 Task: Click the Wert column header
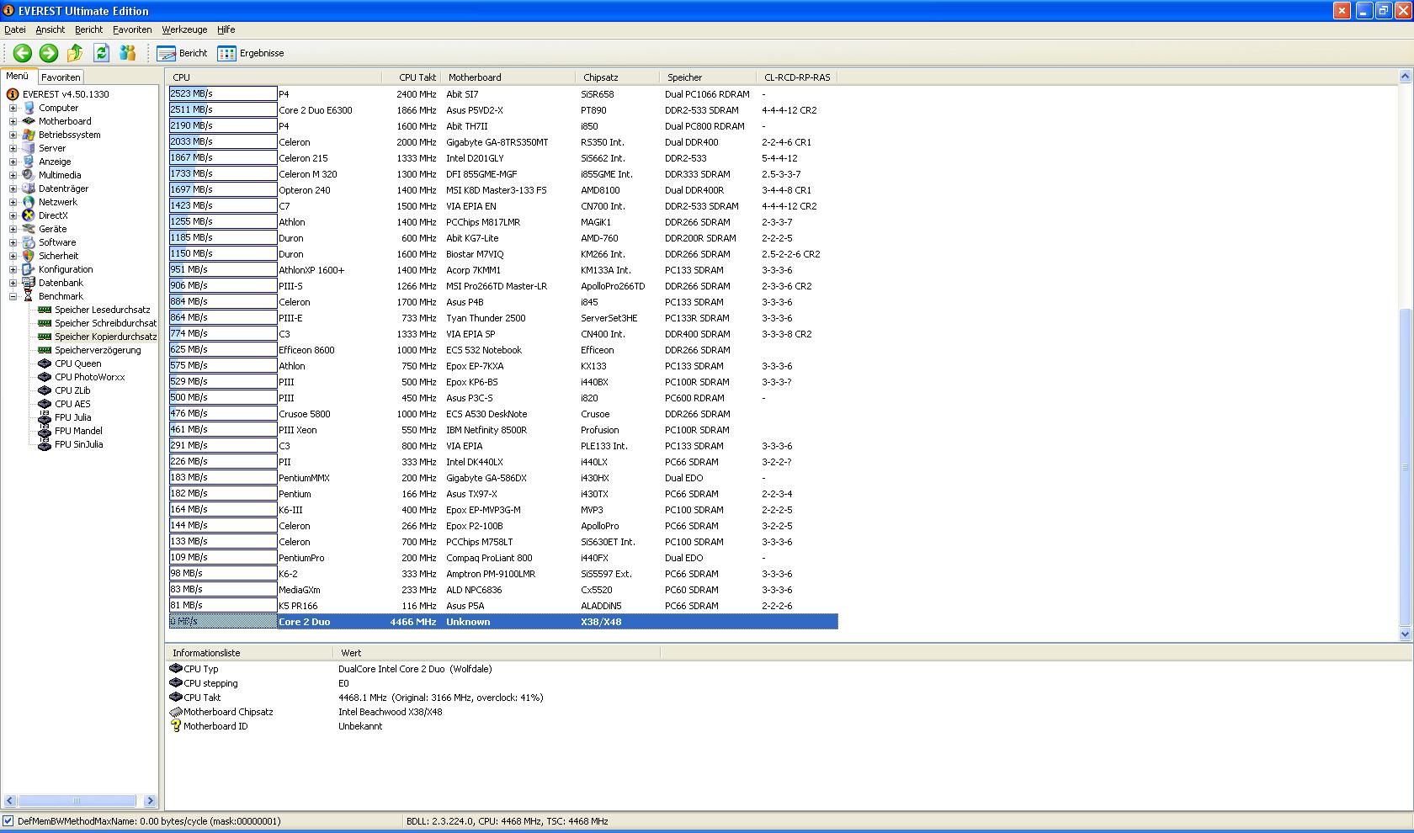[497, 653]
